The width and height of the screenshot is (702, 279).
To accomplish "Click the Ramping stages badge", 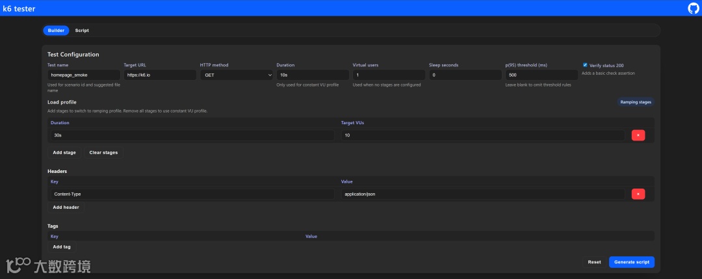I will [x=636, y=102].
